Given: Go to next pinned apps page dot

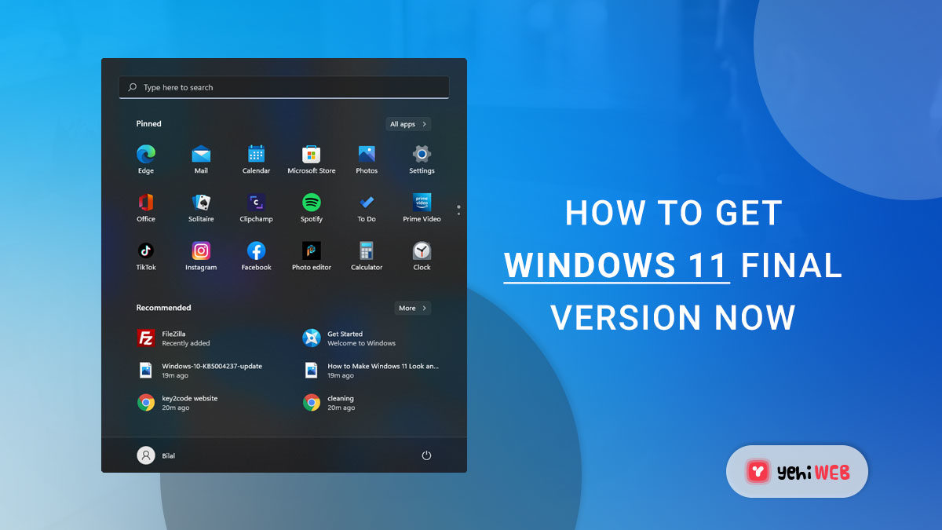Looking at the screenshot, I should pos(458,214).
